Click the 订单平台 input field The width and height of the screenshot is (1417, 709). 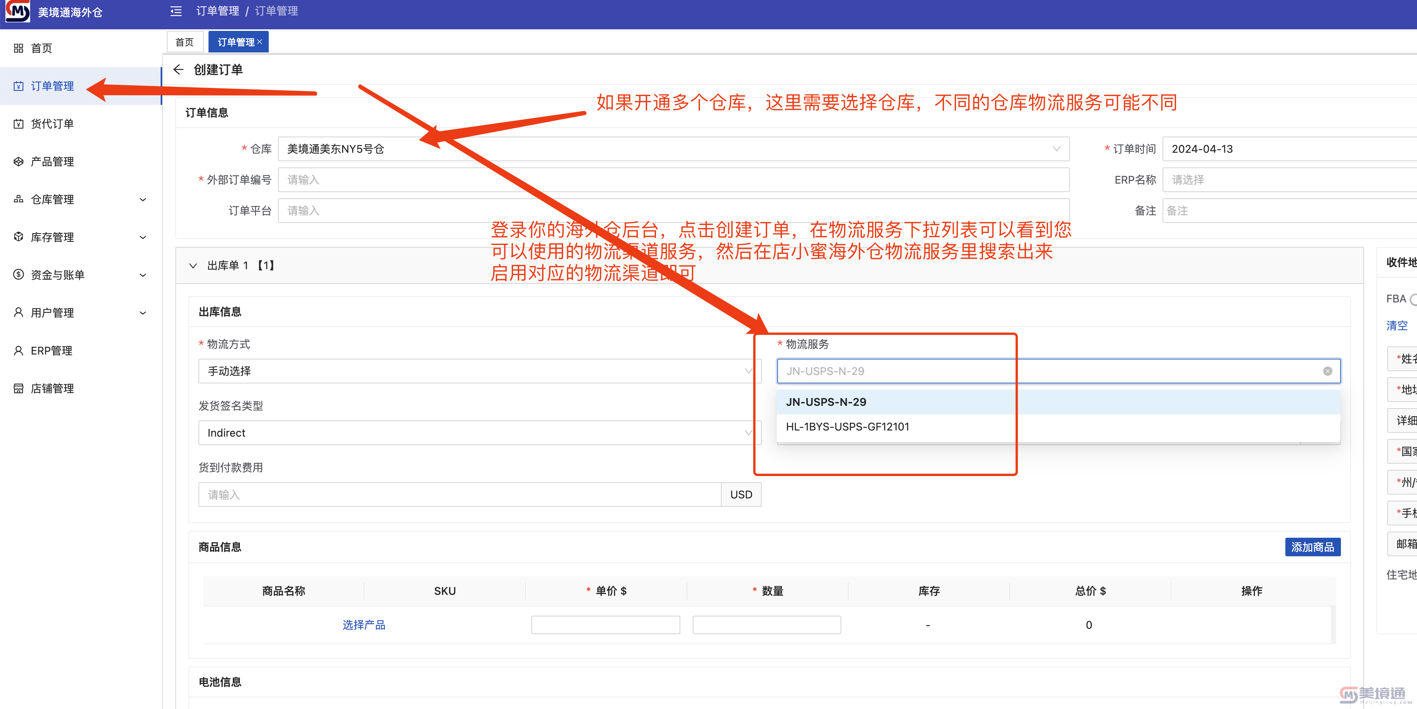click(673, 211)
